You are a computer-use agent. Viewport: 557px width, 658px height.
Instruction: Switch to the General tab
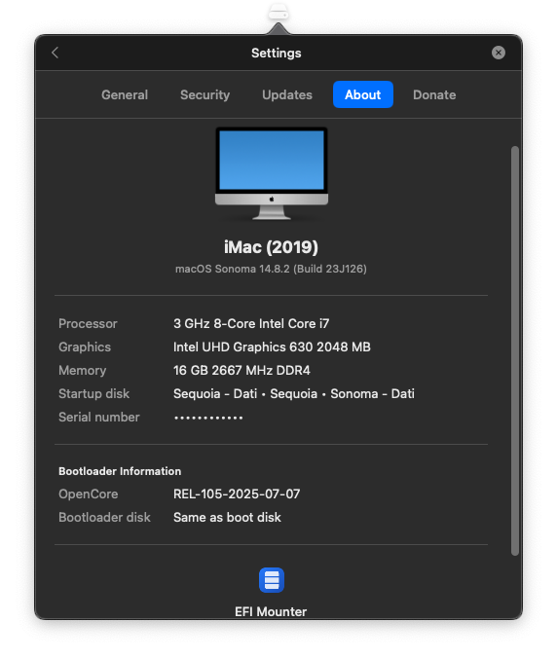(125, 94)
